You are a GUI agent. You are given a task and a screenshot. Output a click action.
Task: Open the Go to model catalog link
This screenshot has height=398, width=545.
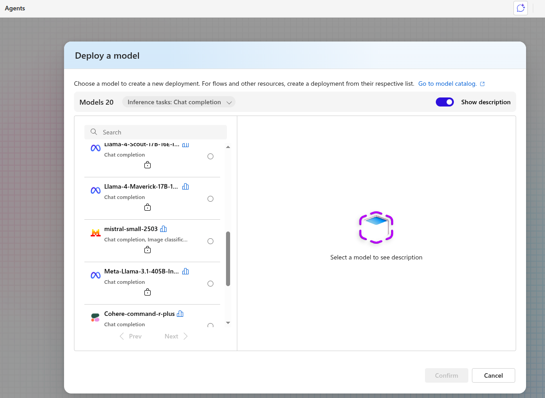[x=448, y=84]
